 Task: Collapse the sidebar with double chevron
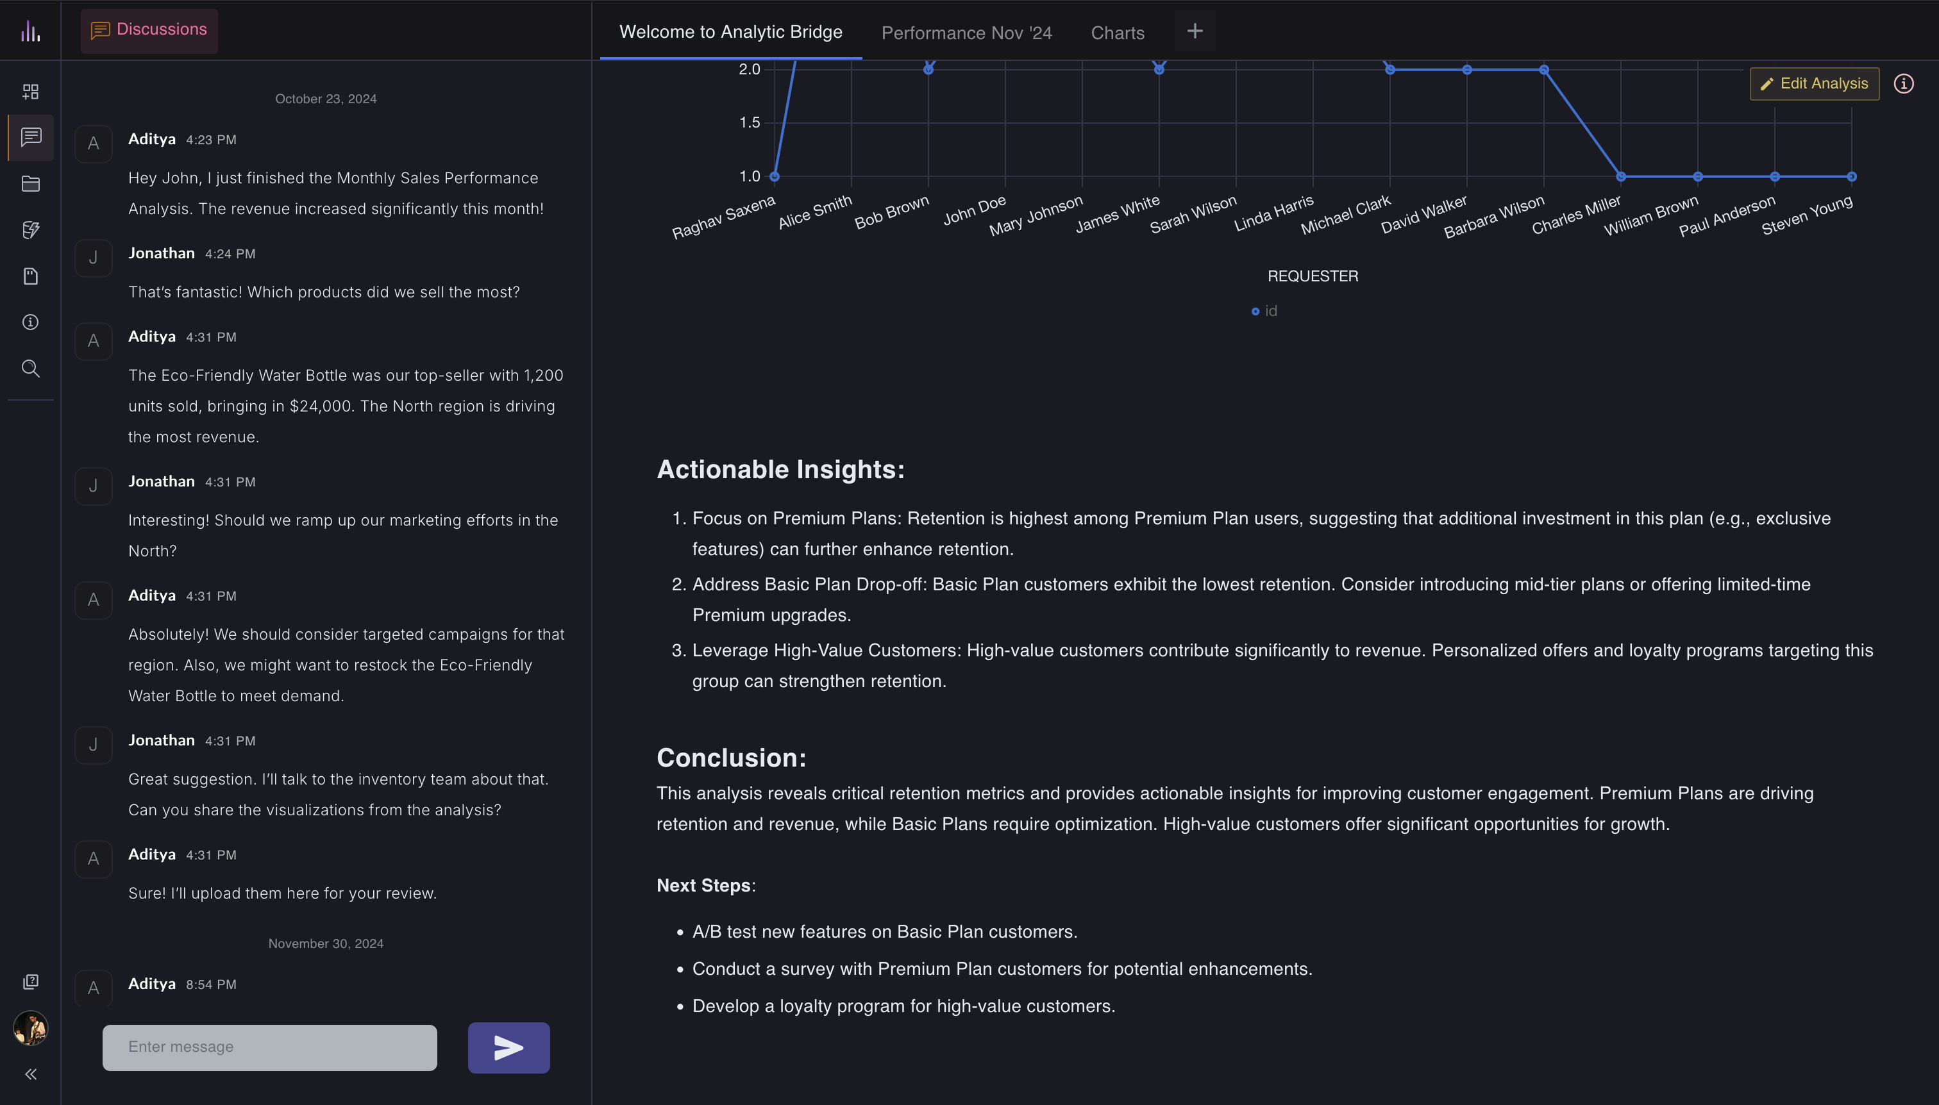coord(30,1074)
